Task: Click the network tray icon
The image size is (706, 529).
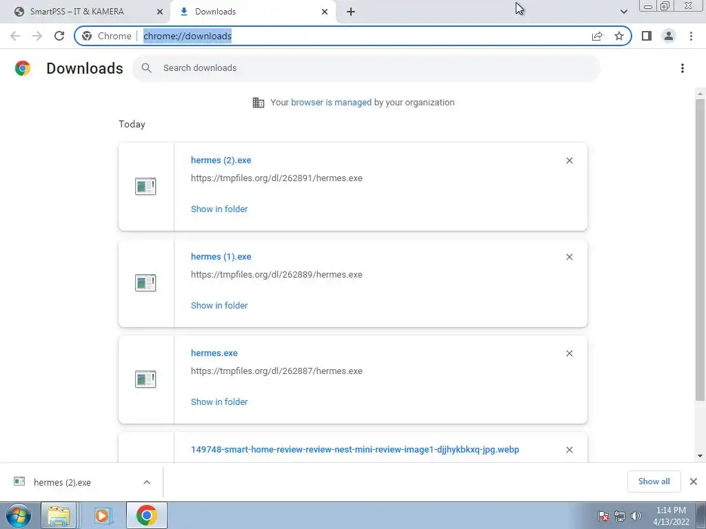Action: pyautogui.click(x=620, y=516)
